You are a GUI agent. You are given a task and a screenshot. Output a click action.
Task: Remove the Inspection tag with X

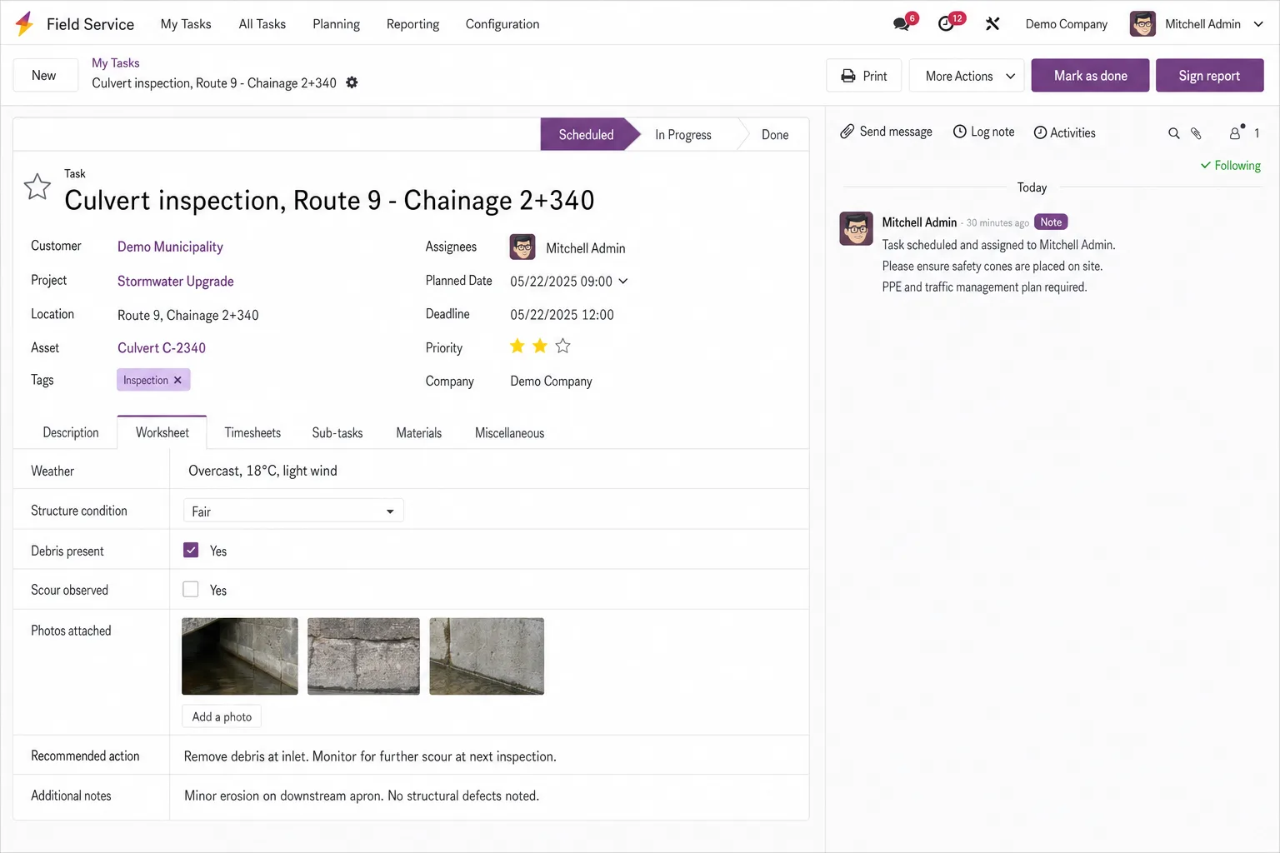tap(177, 380)
